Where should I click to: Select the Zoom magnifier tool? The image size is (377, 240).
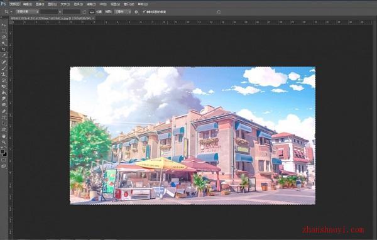pos(4,142)
